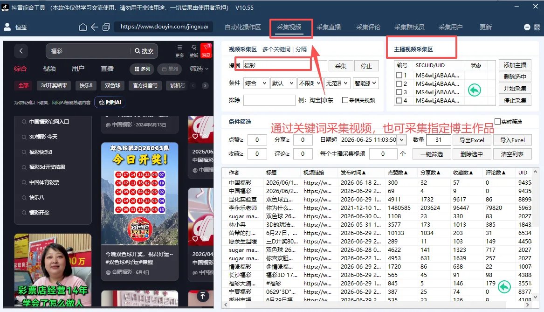Tick checkbox for anchor row 1
This screenshot has height=312, width=544.
click(x=399, y=75)
